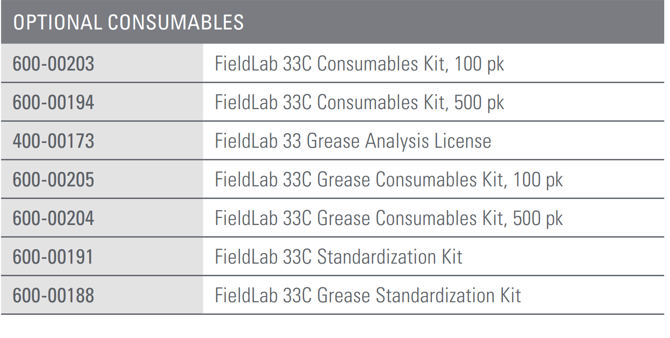Click FieldLab 33C Consumables Kit, 100 pk
This screenshot has width=670, height=338.
pyautogui.click(x=360, y=64)
